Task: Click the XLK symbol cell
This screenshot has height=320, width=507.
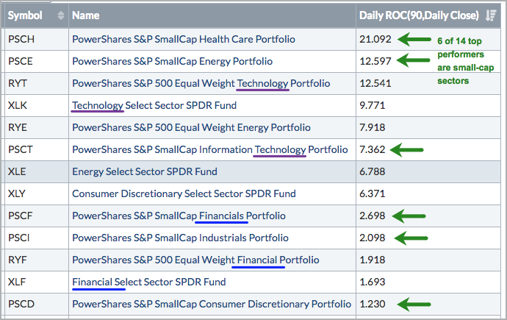Action: 18,105
